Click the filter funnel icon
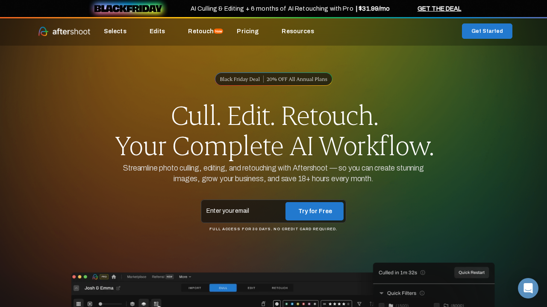This screenshot has height=307, width=547. click(x=359, y=304)
